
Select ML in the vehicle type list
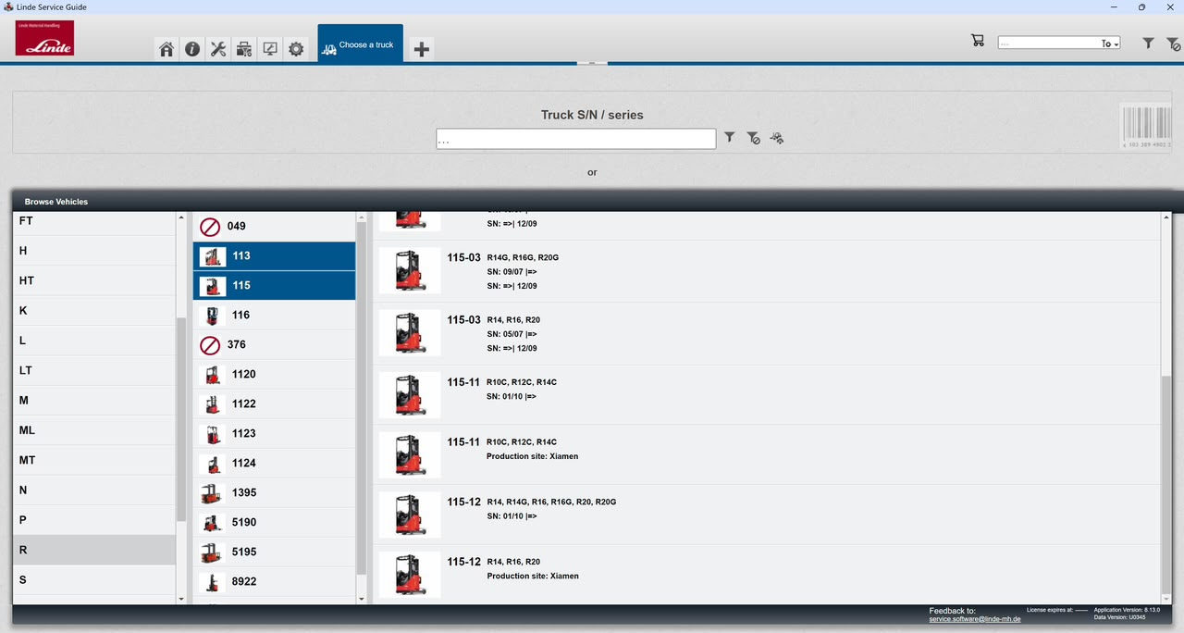click(94, 430)
